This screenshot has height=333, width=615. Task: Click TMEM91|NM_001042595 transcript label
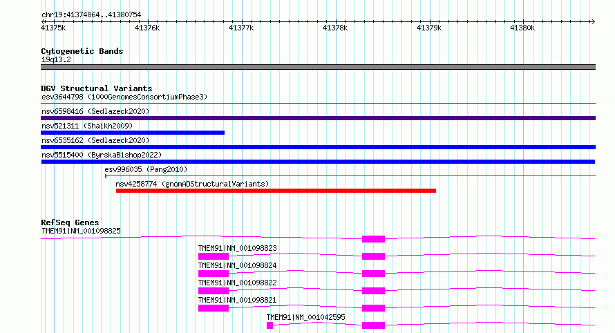click(x=306, y=317)
